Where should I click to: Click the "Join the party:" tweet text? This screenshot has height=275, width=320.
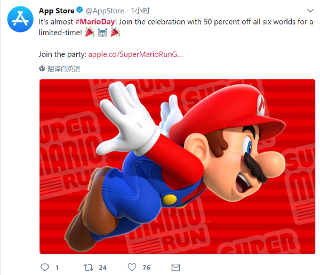tap(62, 54)
